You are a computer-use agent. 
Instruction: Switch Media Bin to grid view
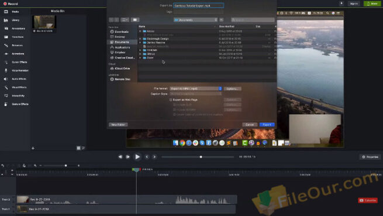[79, 148]
